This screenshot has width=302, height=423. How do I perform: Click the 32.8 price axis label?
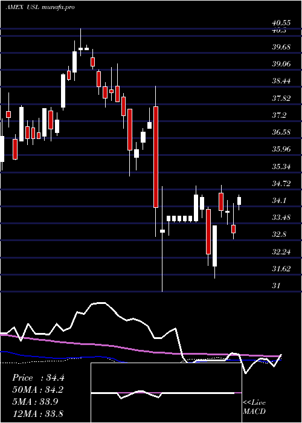click(x=279, y=234)
